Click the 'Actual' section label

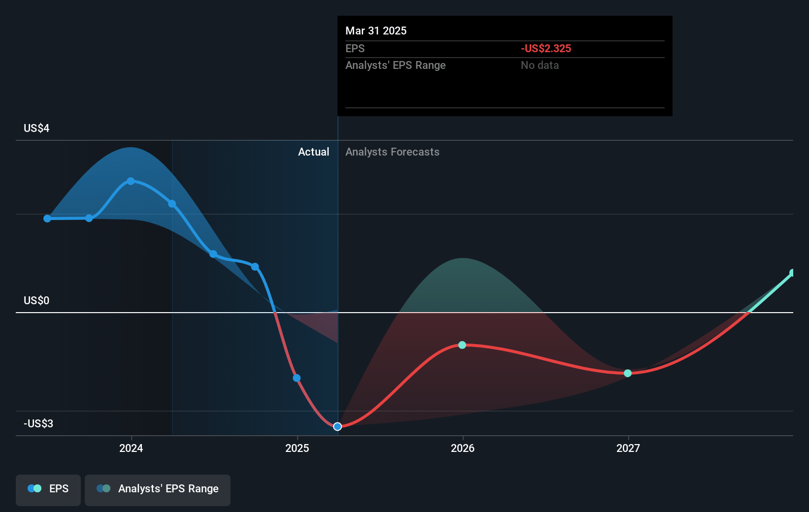tap(313, 152)
